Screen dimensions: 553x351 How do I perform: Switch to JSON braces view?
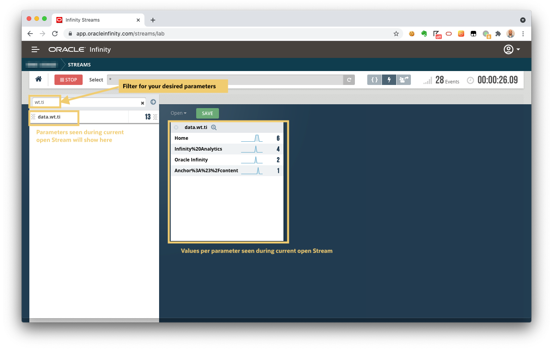click(374, 80)
